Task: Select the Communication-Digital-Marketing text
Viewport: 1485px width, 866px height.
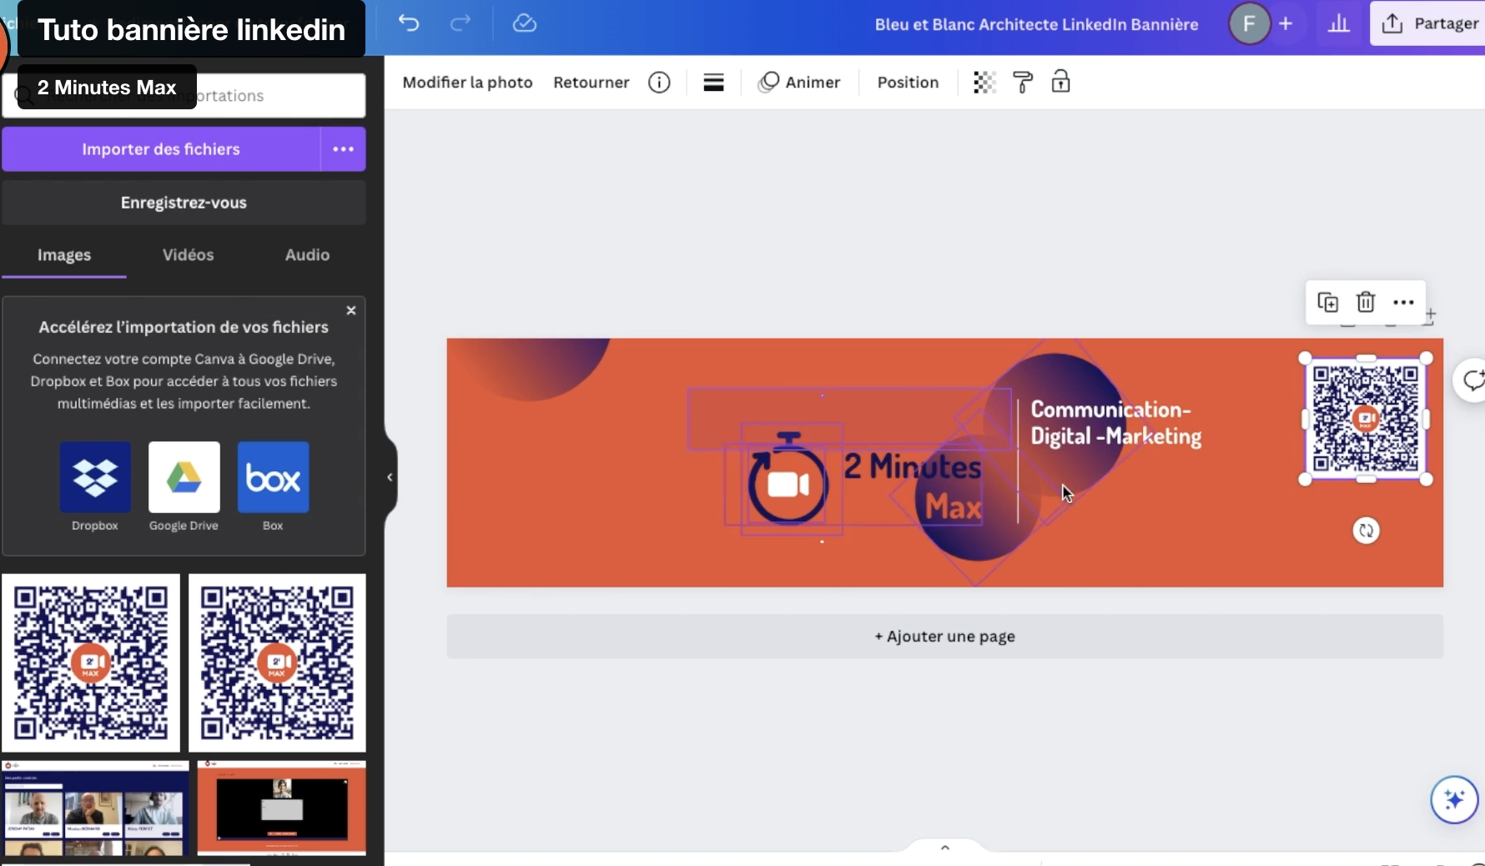Action: click(x=1115, y=423)
